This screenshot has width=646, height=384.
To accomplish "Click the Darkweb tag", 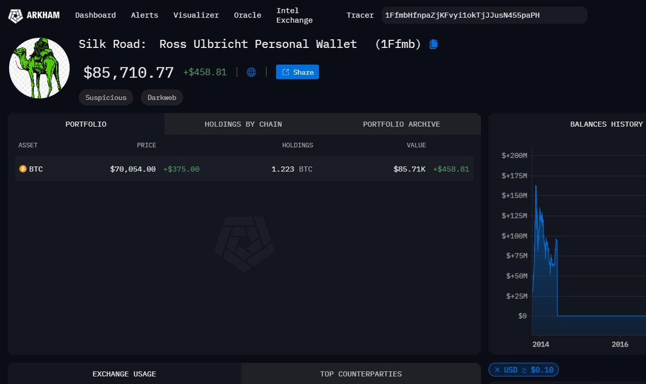I will pos(162,97).
